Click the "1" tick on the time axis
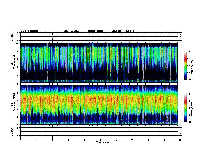This screenshot has height=157, width=203. 36,140
